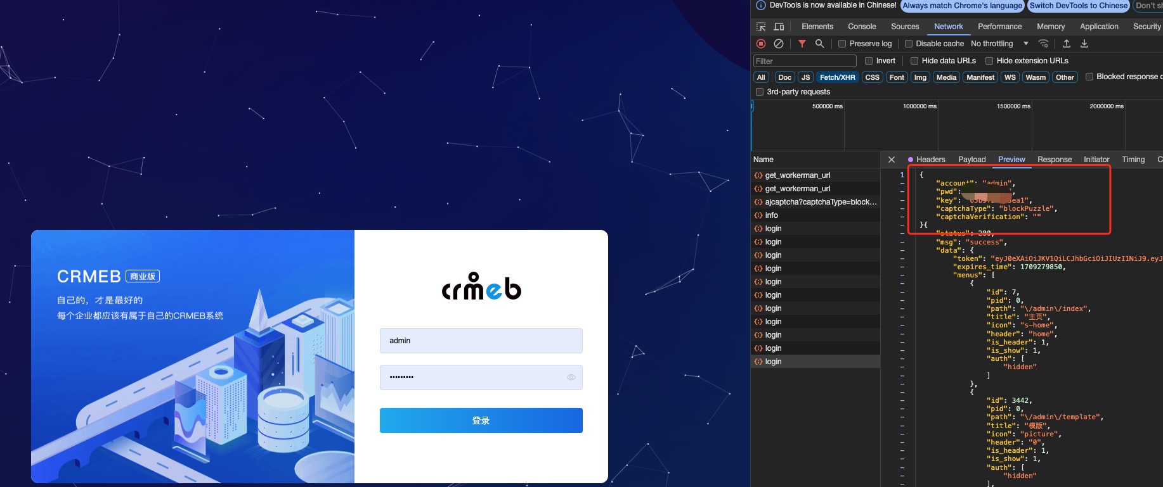Screen dimensions: 1163x487
Task: Select the info request row
Action: click(x=815, y=215)
